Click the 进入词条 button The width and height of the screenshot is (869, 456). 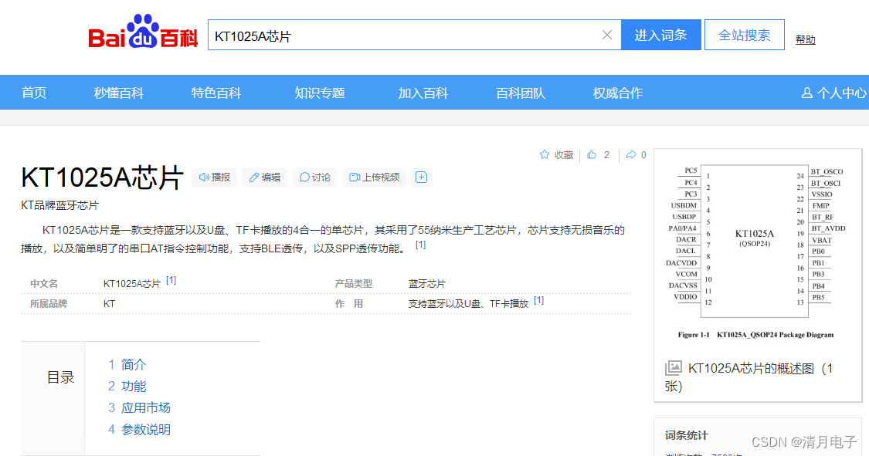click(661, 35)
